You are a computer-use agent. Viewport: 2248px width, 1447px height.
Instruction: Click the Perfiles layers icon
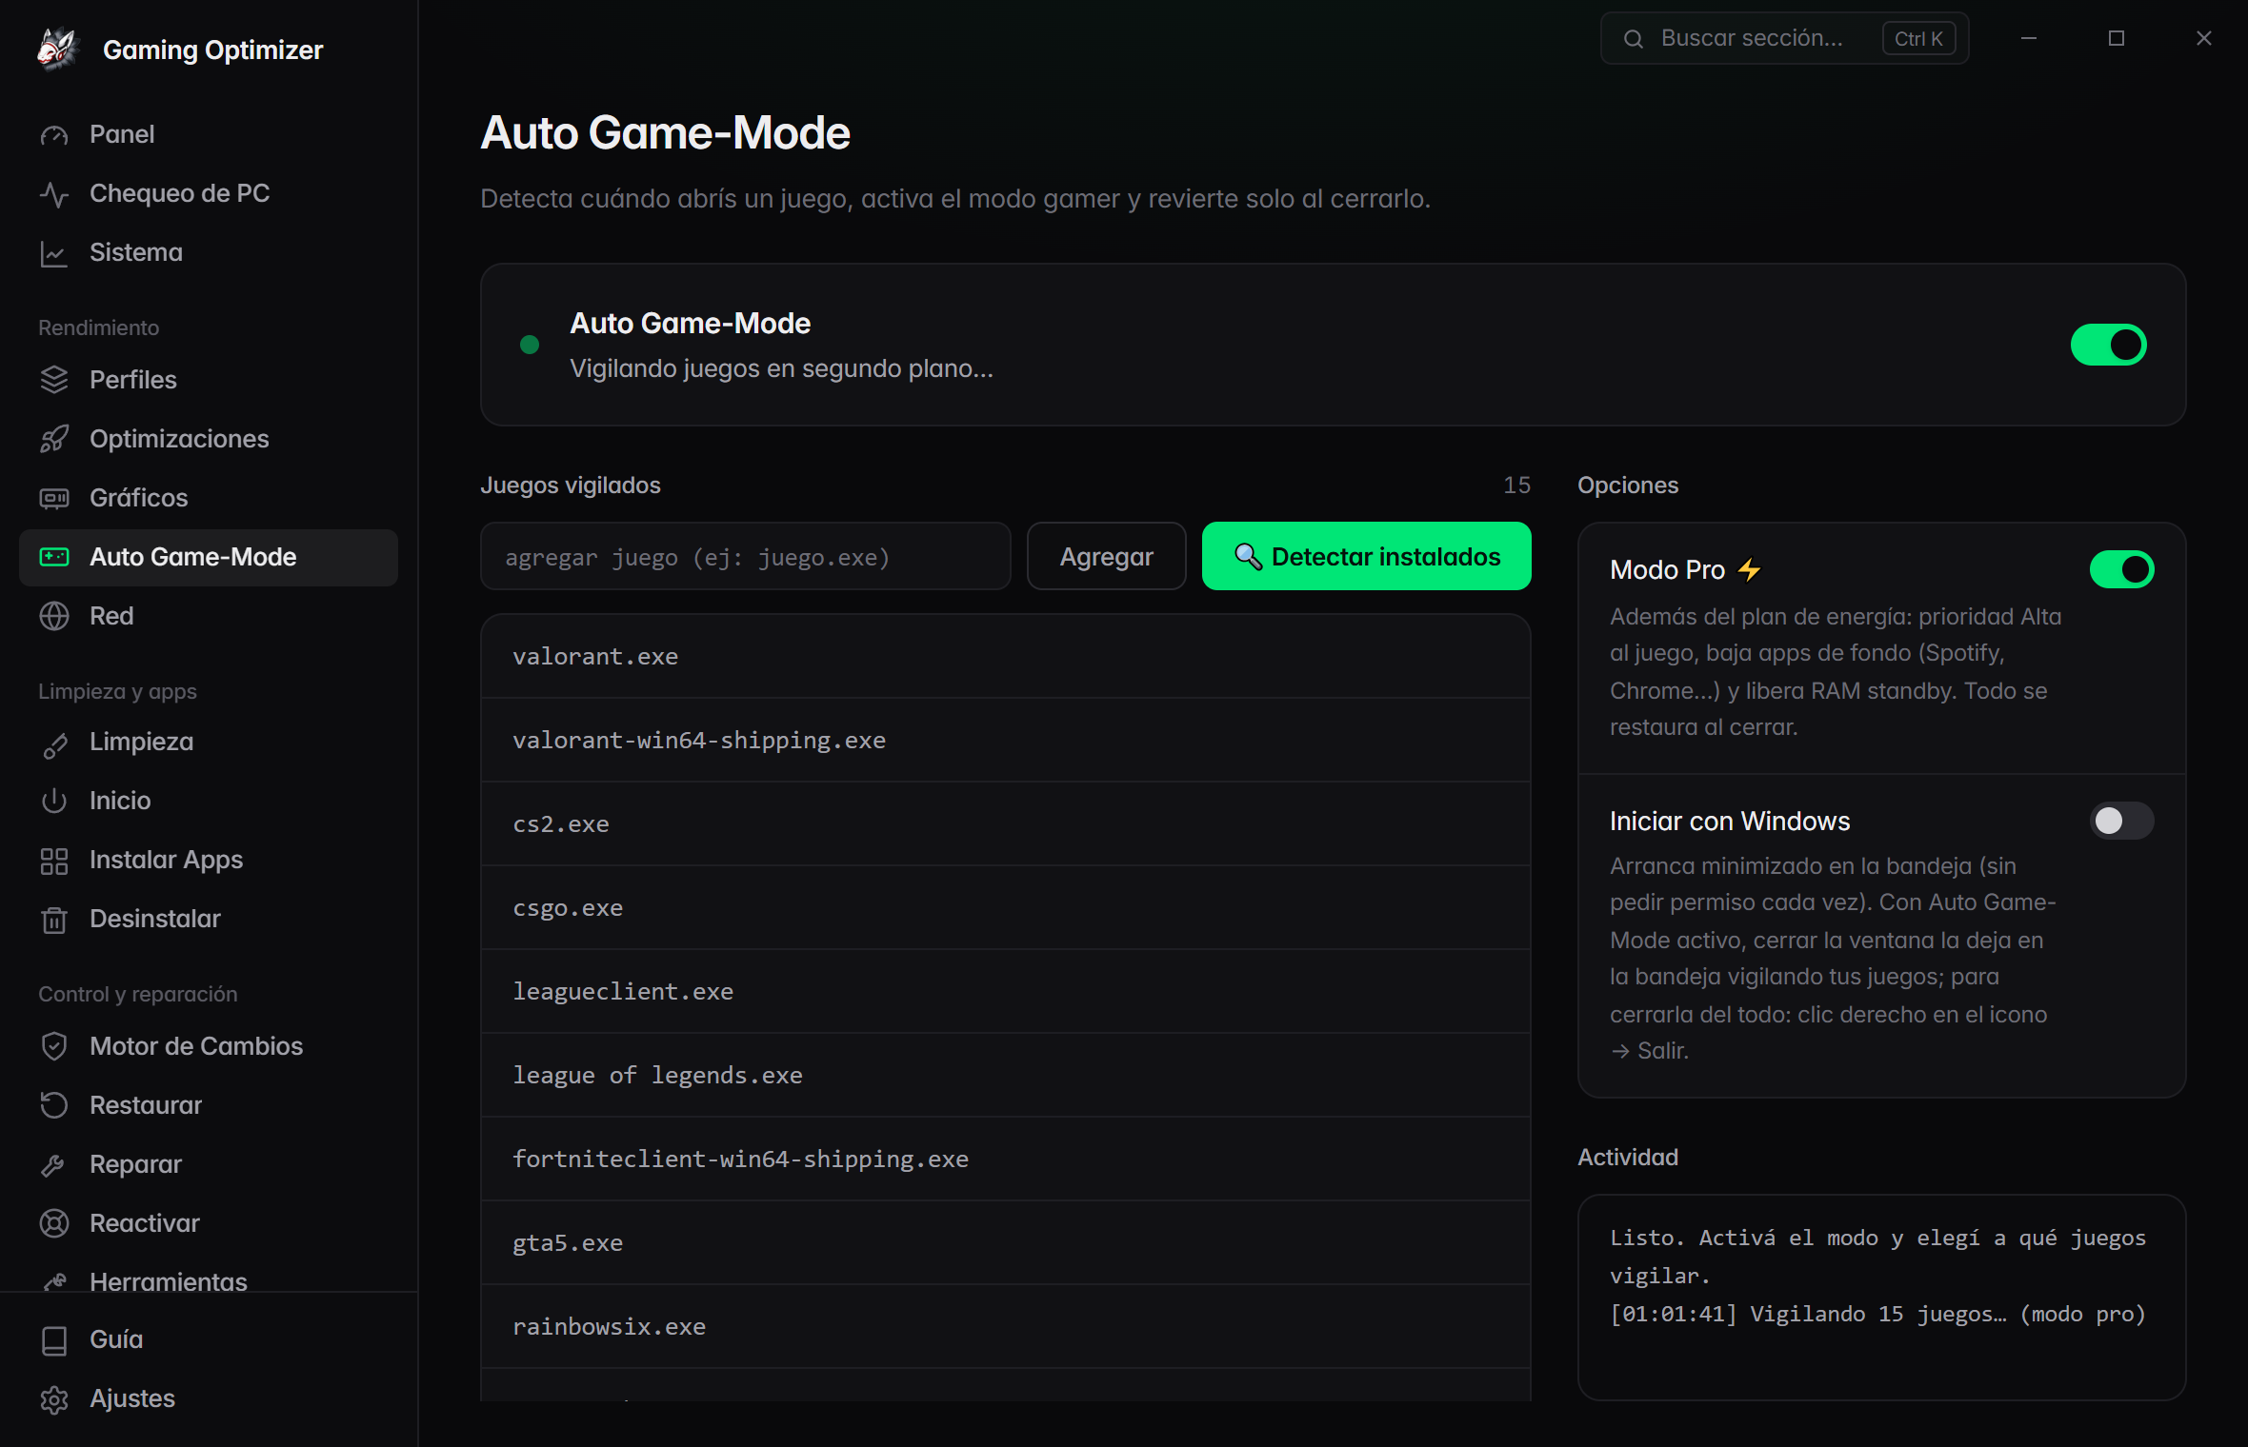(x=54, y=381)
